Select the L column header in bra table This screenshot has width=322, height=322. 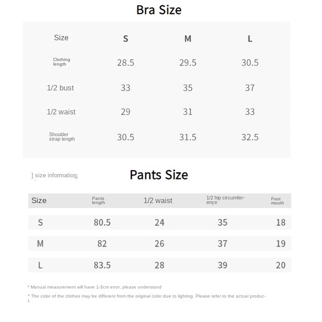click(x=250, y=39)
